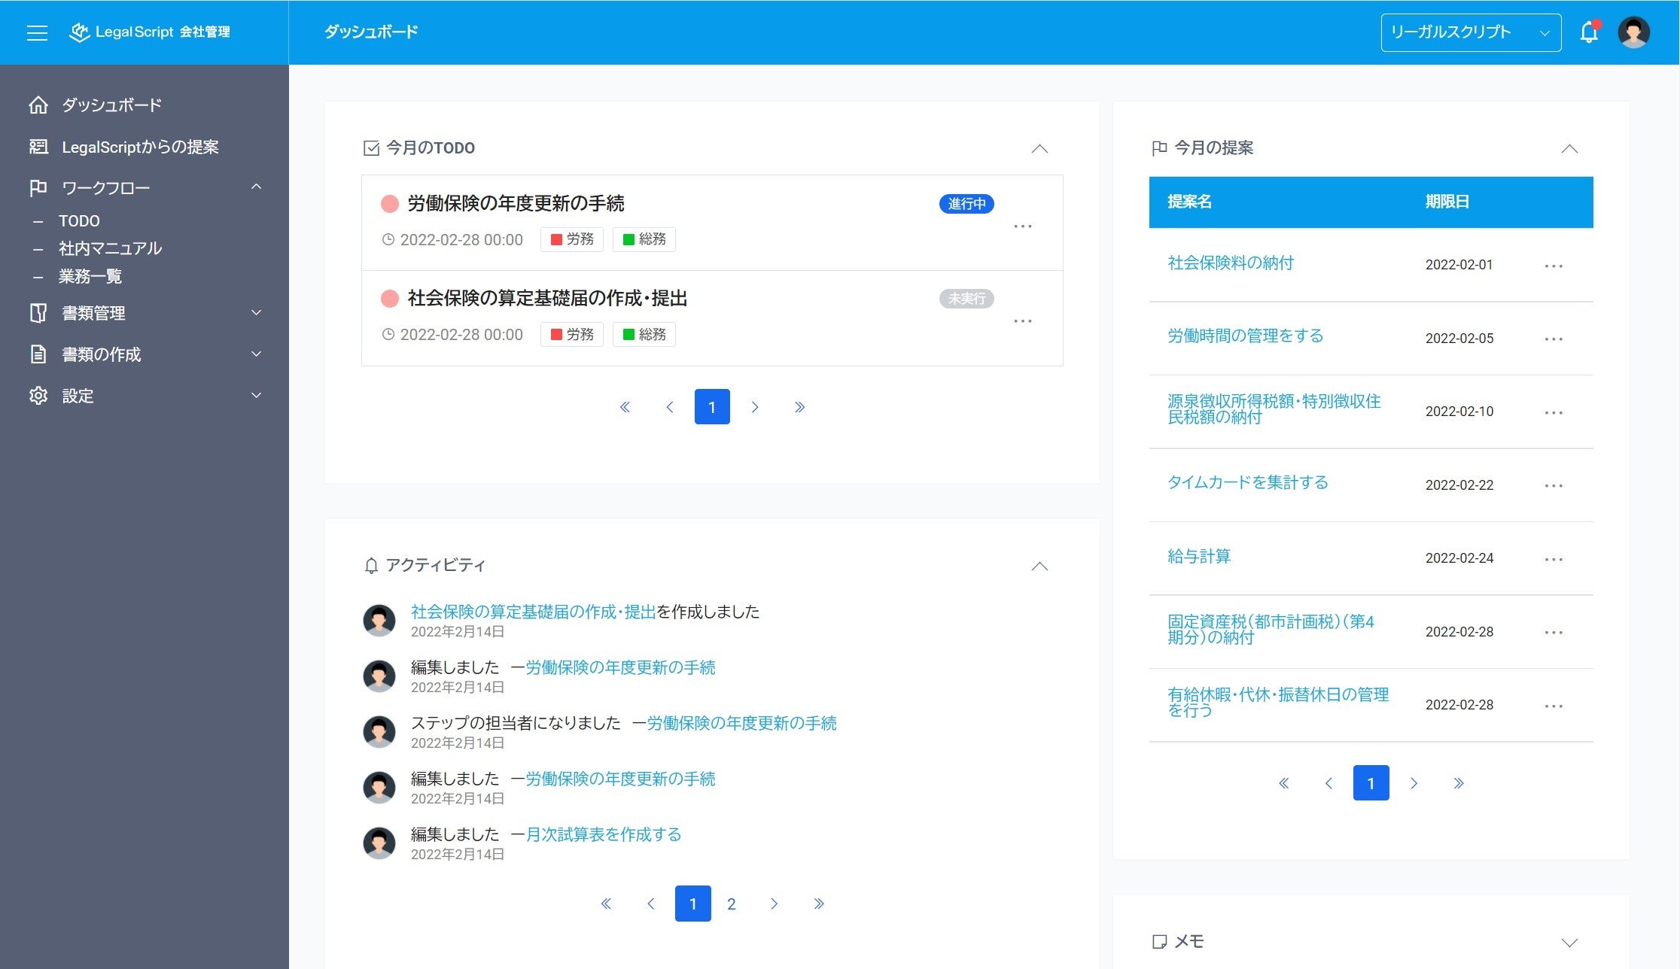Click the red 労務 tag on first todo

pyautogui.click(x=572, y=239)
